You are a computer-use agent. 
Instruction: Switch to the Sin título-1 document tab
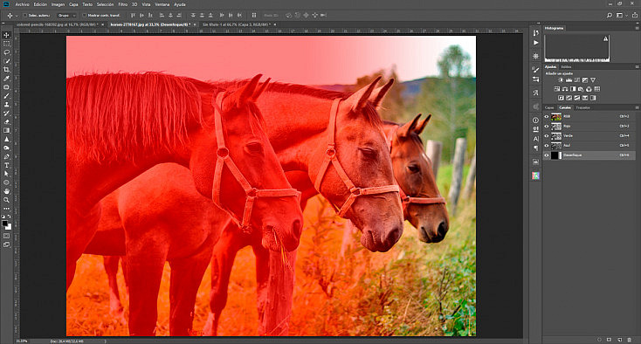tap(236, 25)
